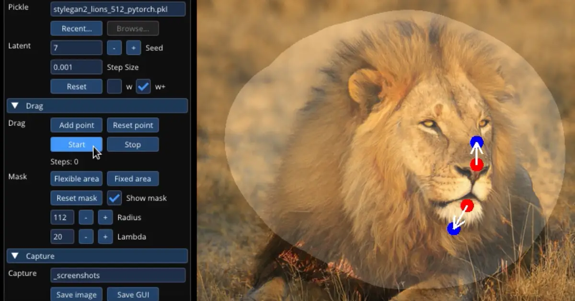Image resolution: width=575 pixels, height=301 pixels.
Task: Stop the drag process
Action: click(x=133, y=144)
